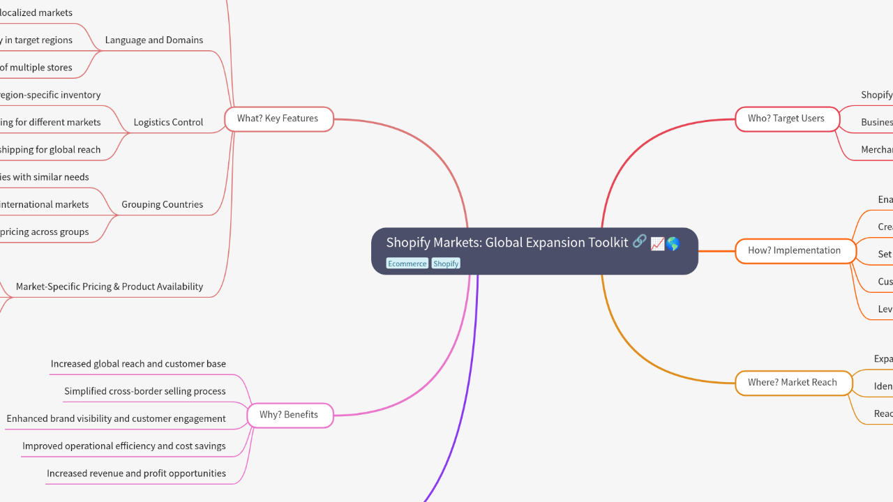Viewport: 893px width, 502px height.
Task: Select the Shopify tag
Action: point(446,264)
